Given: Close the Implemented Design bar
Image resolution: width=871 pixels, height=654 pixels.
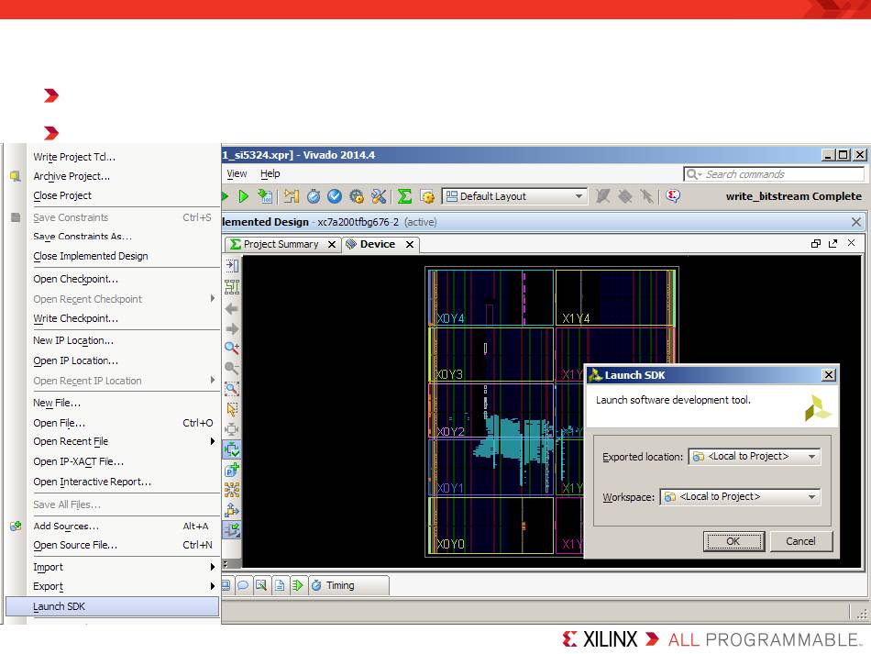Looking at the screenshot, I should click(856, 222).
